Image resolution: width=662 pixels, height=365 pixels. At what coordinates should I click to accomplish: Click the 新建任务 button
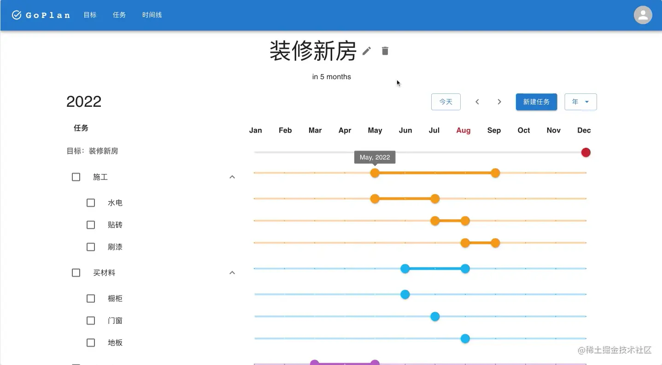pos(536,102)
